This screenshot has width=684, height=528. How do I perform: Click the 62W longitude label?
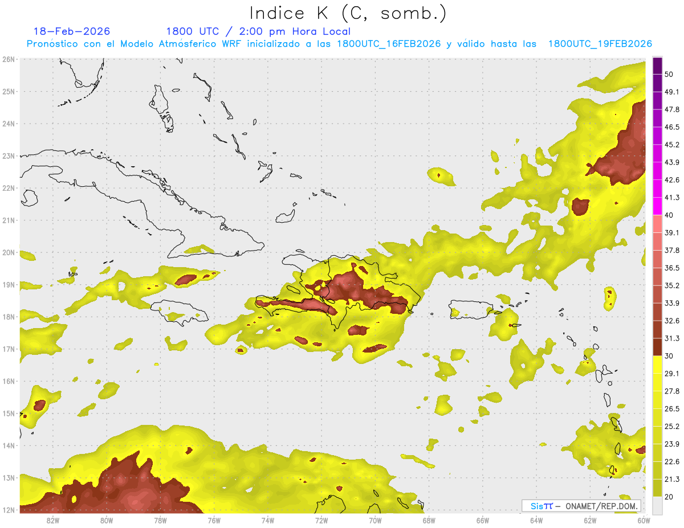click(590, 520)
